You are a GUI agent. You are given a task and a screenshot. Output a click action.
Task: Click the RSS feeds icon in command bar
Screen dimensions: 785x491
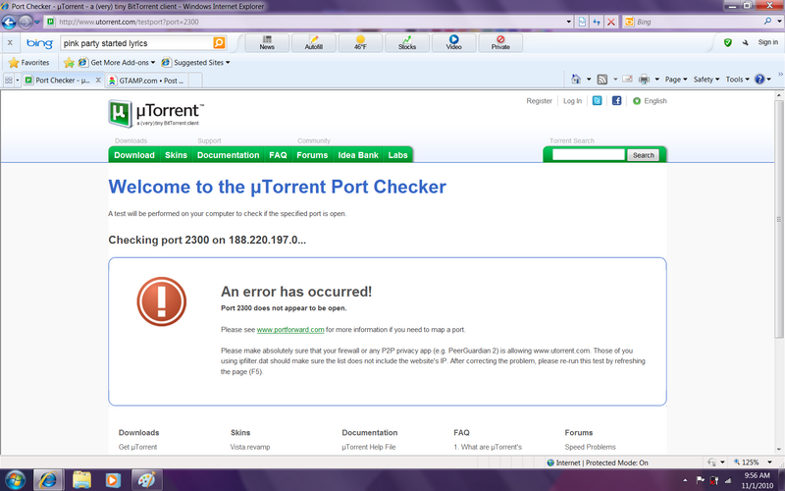point(601,80)
